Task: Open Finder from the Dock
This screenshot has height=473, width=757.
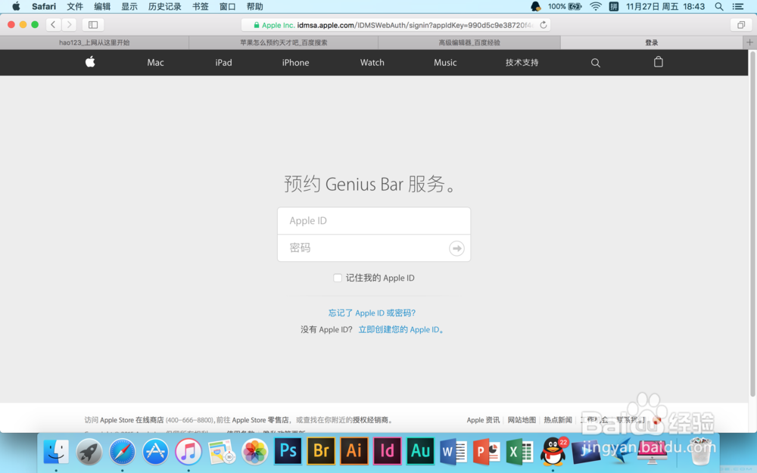Action: [56, 452]
